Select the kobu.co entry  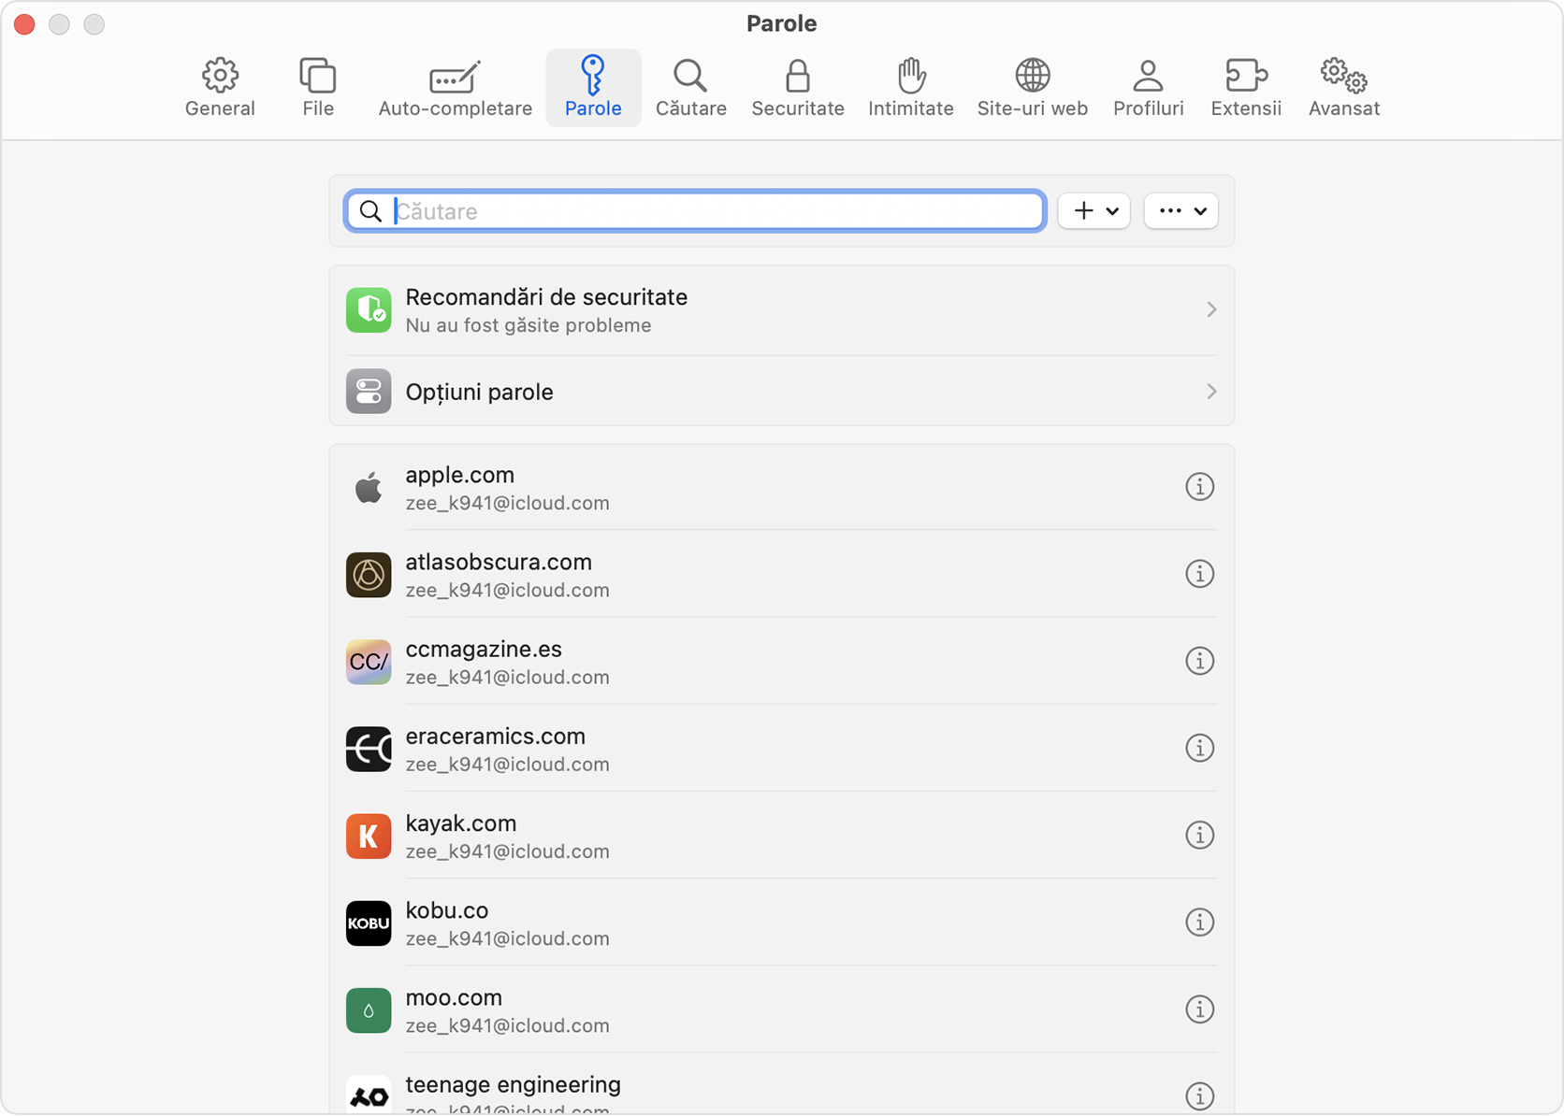782,923
